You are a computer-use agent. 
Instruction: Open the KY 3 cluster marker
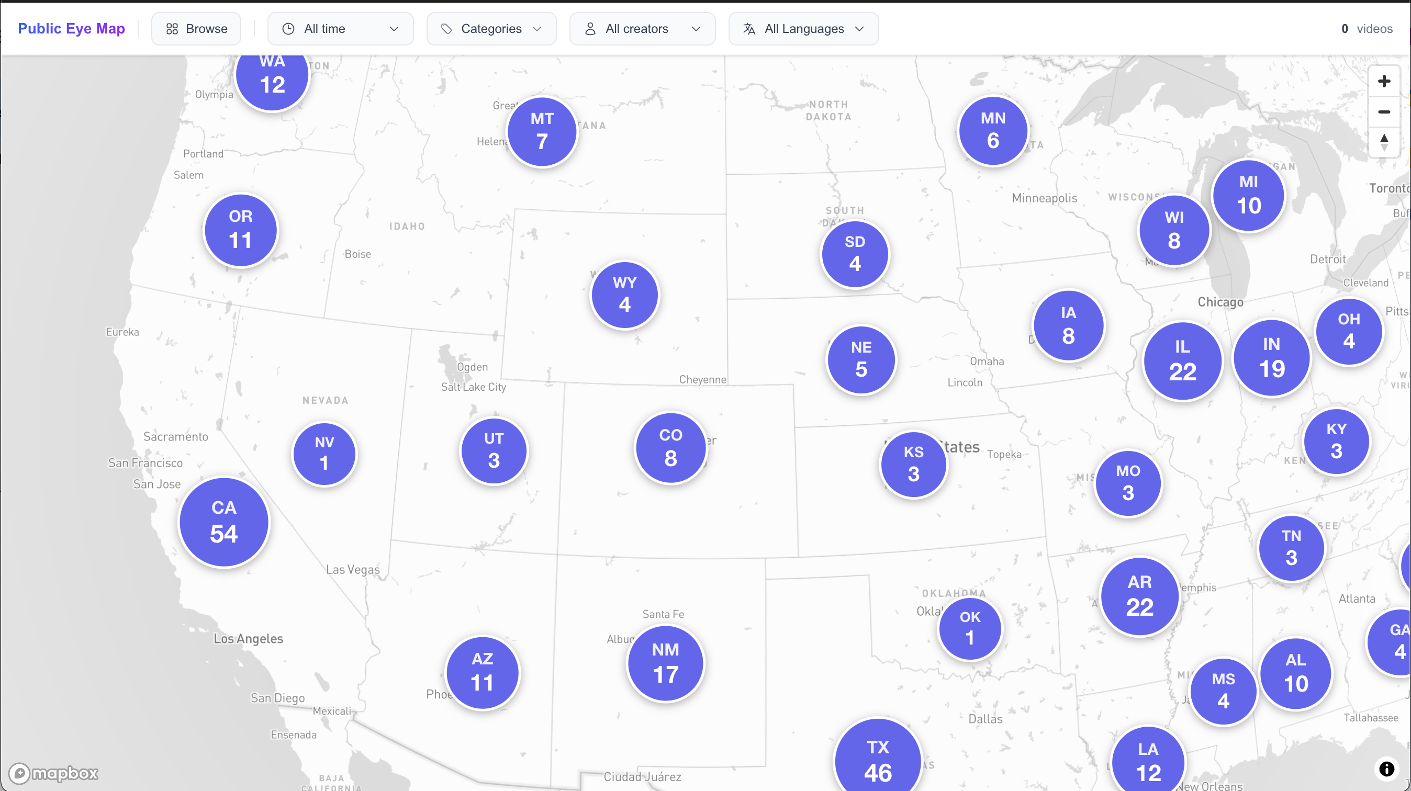coord(1336,441)
